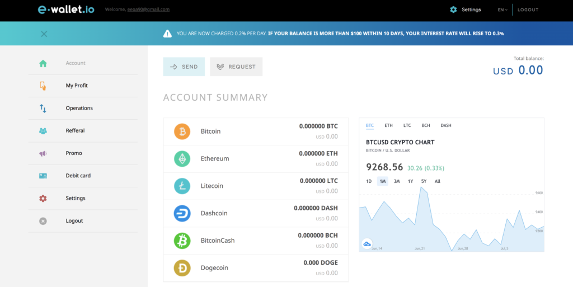Click the Operations arrows icon
This screenshot has width=573, height=287.
click(x=43, y=108)
